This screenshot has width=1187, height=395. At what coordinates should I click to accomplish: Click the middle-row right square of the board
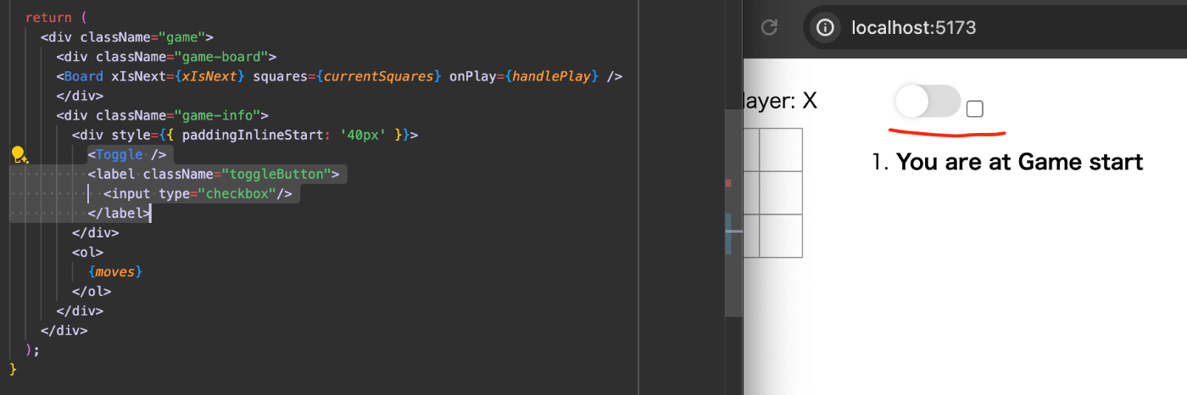click(780, 192)
